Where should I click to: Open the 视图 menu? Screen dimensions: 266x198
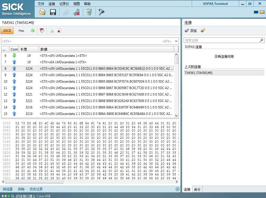[x=76, y=4]
